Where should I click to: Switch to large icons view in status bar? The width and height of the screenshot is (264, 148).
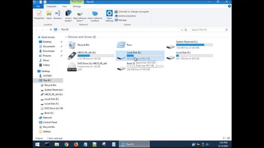[229, 138]
